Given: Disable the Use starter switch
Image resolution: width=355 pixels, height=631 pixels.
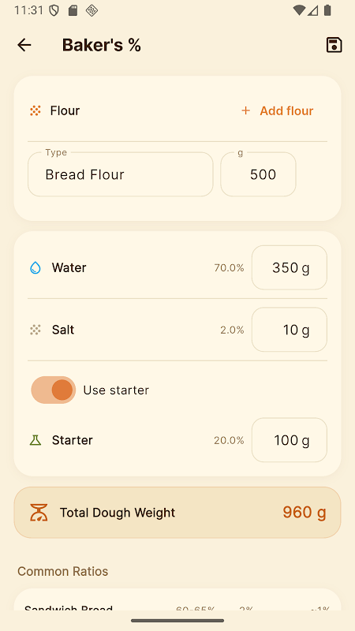Looking at the screenshot, I should 53,390.
